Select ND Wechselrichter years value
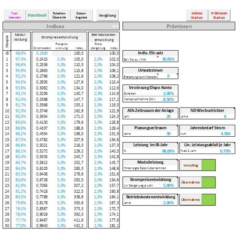The image size is (240, 240). point(225,116)
